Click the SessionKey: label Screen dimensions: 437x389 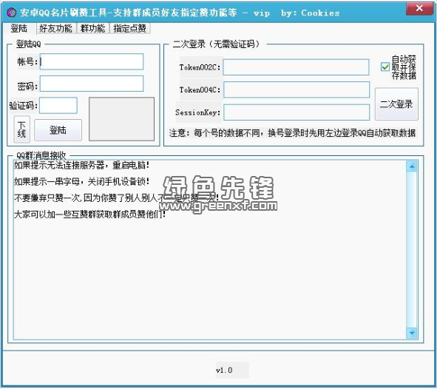click(x=198, y=112)
